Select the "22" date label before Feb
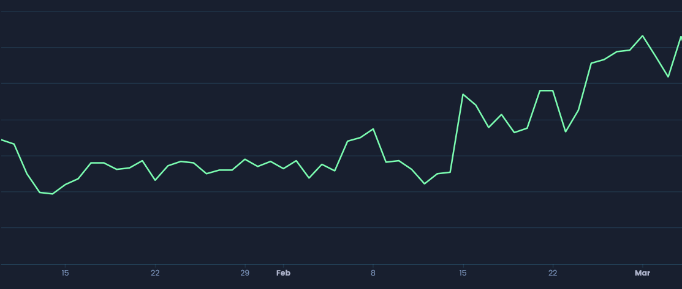This screenshot has width=682, height=289. click(x=155, y=273)
